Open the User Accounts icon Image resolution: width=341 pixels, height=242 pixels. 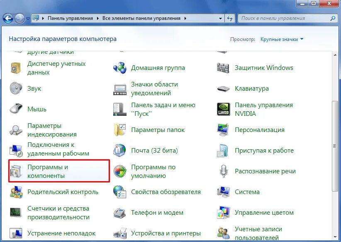point(224,233)
